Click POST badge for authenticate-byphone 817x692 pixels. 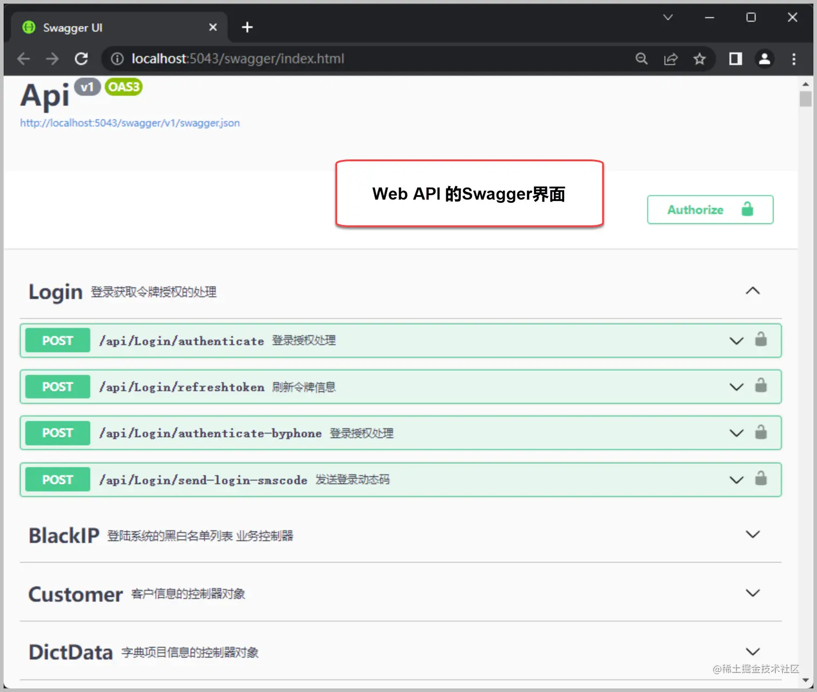(58, 433)
